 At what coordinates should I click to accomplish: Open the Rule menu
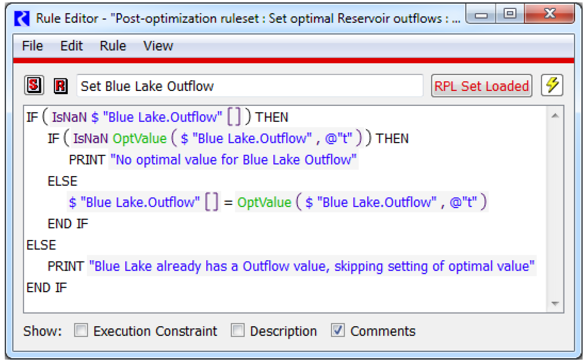(x=112, y=46)
